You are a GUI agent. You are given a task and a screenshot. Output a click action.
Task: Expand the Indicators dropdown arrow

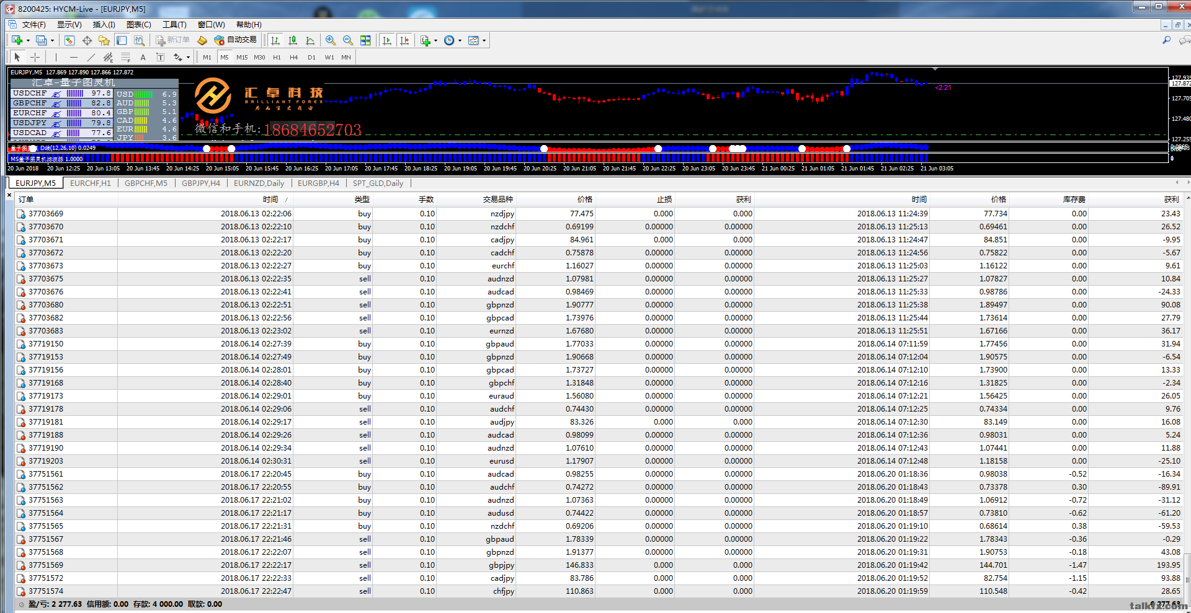(x=435, y=40)
